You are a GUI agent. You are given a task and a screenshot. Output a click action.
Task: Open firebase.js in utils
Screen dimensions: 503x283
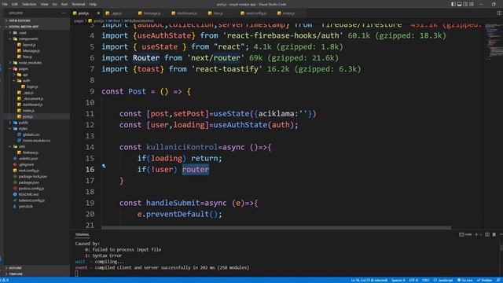[31, 153]
